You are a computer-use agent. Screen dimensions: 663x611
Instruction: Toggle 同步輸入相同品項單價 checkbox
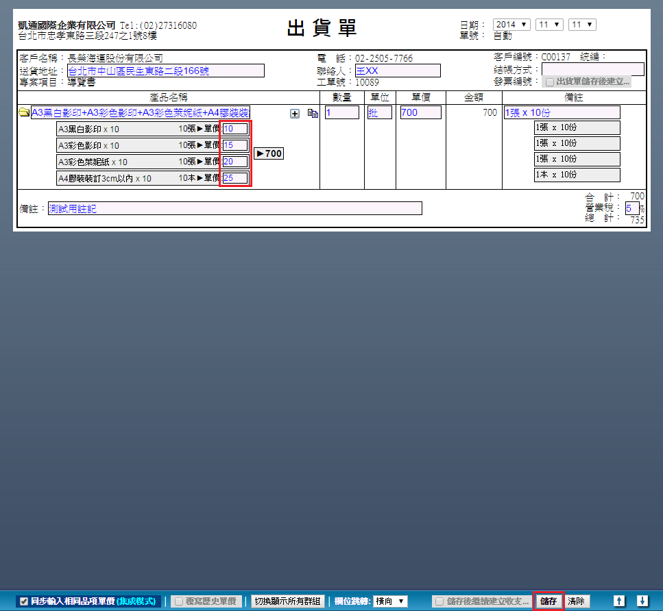click(x=24, y=601)
